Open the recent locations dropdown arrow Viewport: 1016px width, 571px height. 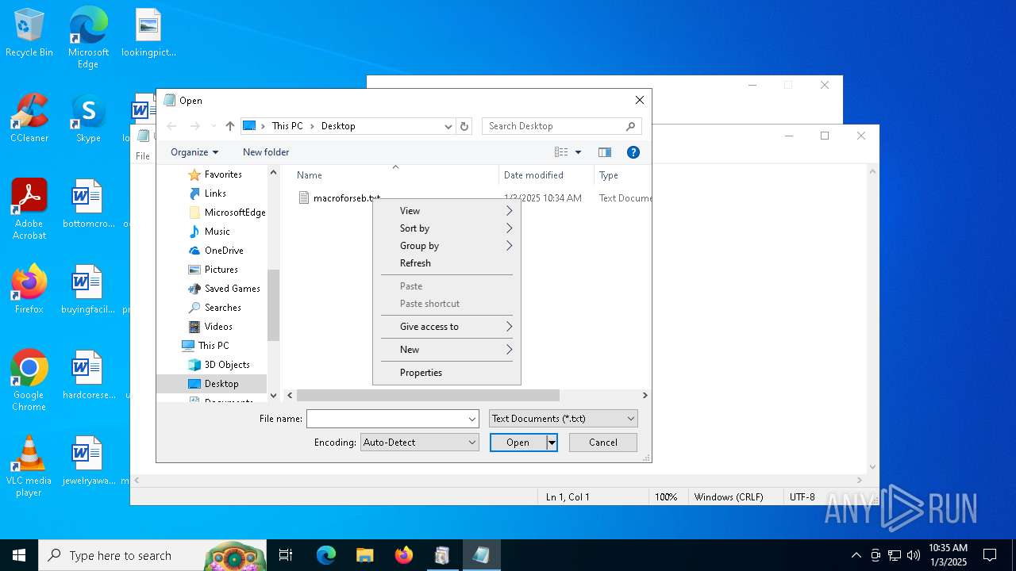point(213,126)
